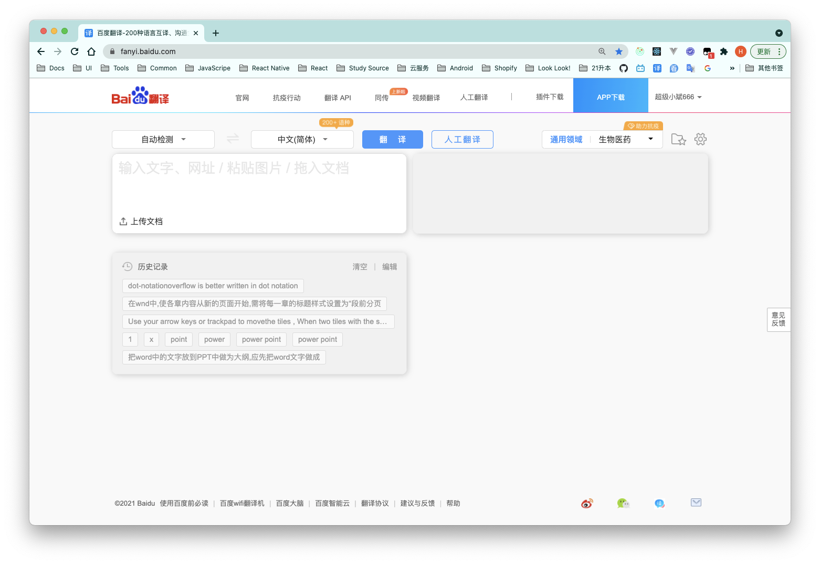Open the blue chat bubble footer icon
Viewport: 820px width, 564px height.
click(659, 503)
